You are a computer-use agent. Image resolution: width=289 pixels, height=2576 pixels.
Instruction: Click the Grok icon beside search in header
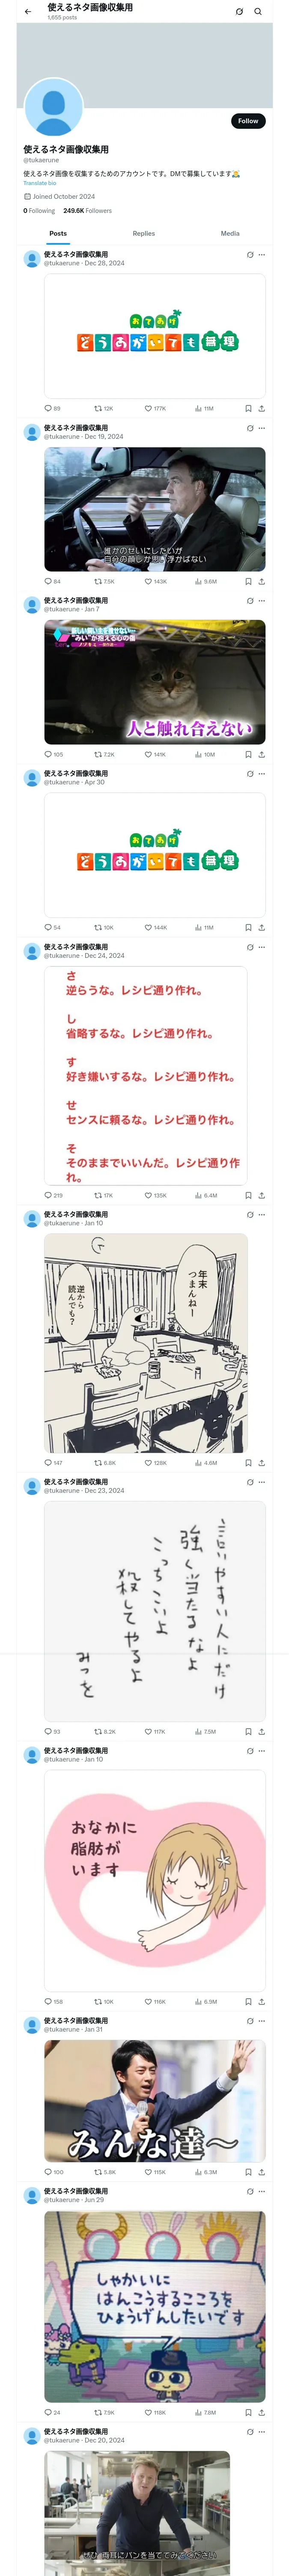239,12
